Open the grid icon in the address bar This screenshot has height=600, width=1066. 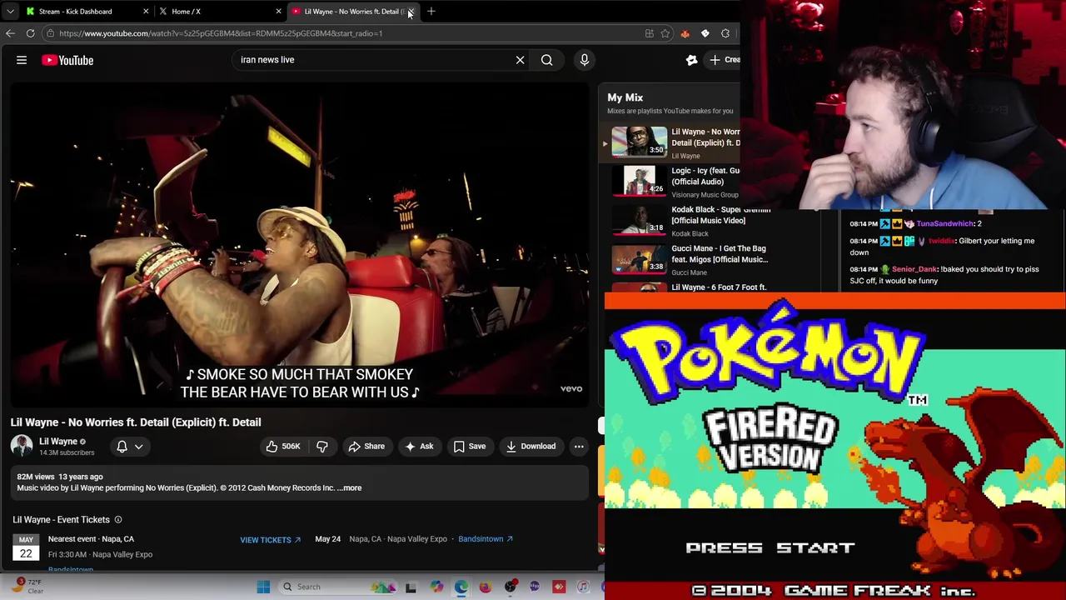tap(649, 33)
